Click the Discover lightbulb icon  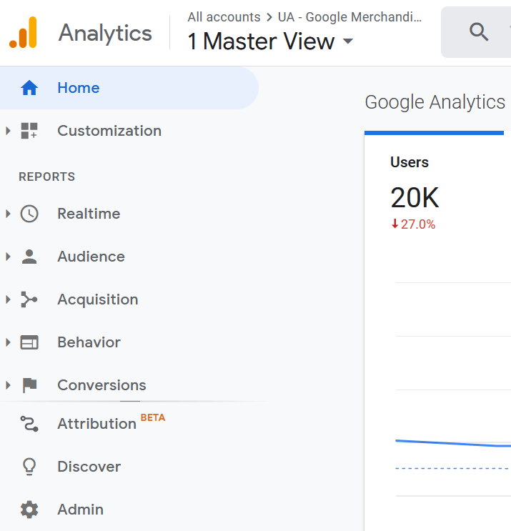point(29,467)
